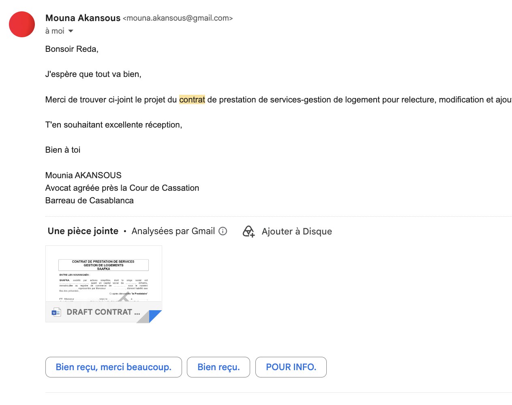Click the 'Analysées par Gmail' label
This screenshot has width=512, height=405.
point(173,231)
